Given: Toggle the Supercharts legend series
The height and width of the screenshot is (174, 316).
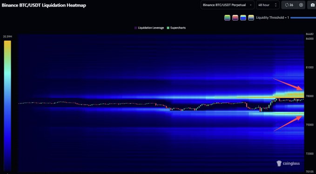Looking at the screenshot, I should click(176, 28).
